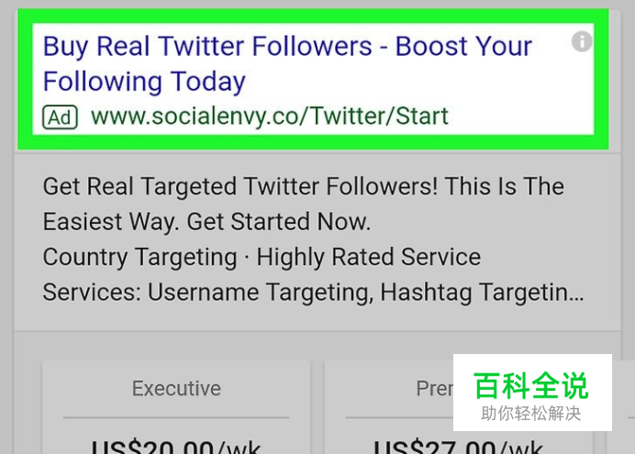635x454 pixels.
Task: Click the 助你轻松解决 tagline under the logo
Action: coord(531,414)
